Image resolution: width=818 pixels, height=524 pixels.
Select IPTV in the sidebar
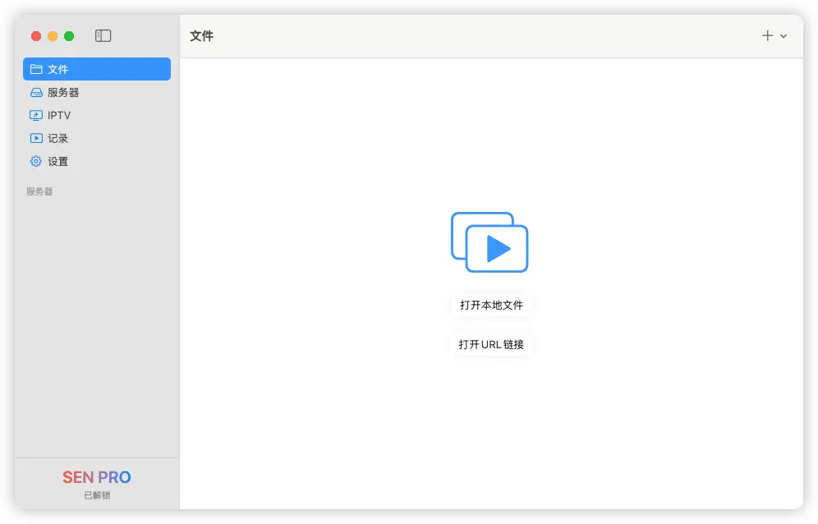pyautogui.click(x=57, y=115)
